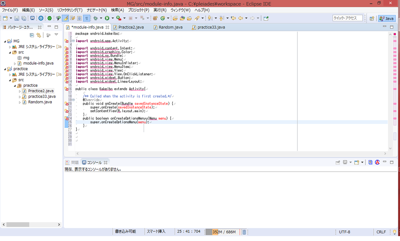Click the green power toolbar icon

[x=49, y=18]
